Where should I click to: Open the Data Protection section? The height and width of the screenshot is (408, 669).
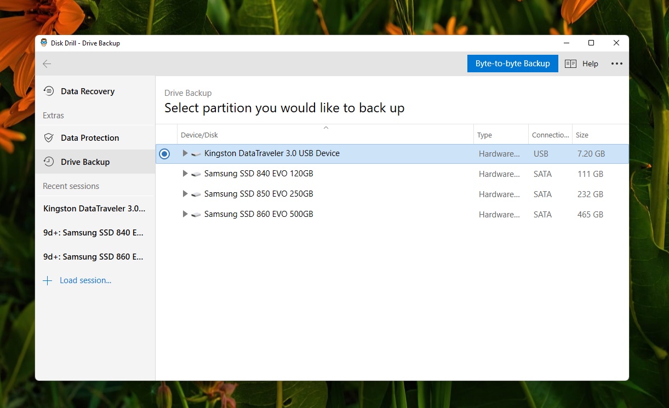pos(95,138)
